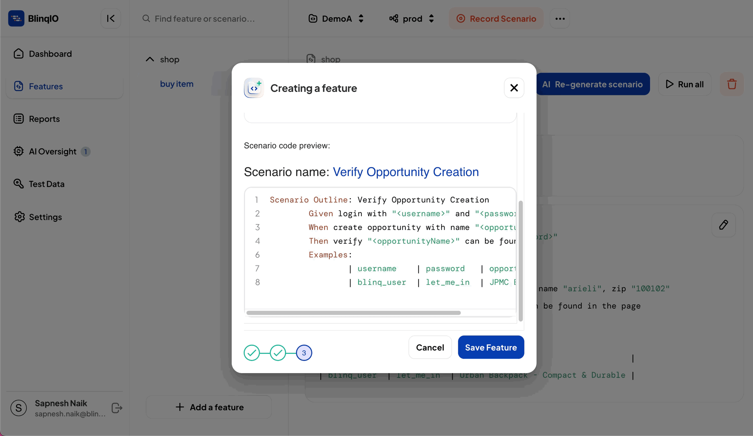Open the Dashboard page
Image resolution: width=753 pixels, height=436 pixels.
point(65,54)
